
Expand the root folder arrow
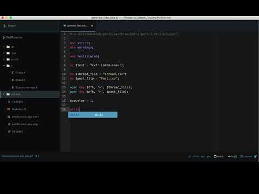[x=4, y=53]
